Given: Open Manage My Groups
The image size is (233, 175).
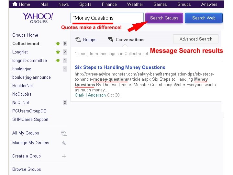Looking at the screenshot, I should [x=31, y=143].
